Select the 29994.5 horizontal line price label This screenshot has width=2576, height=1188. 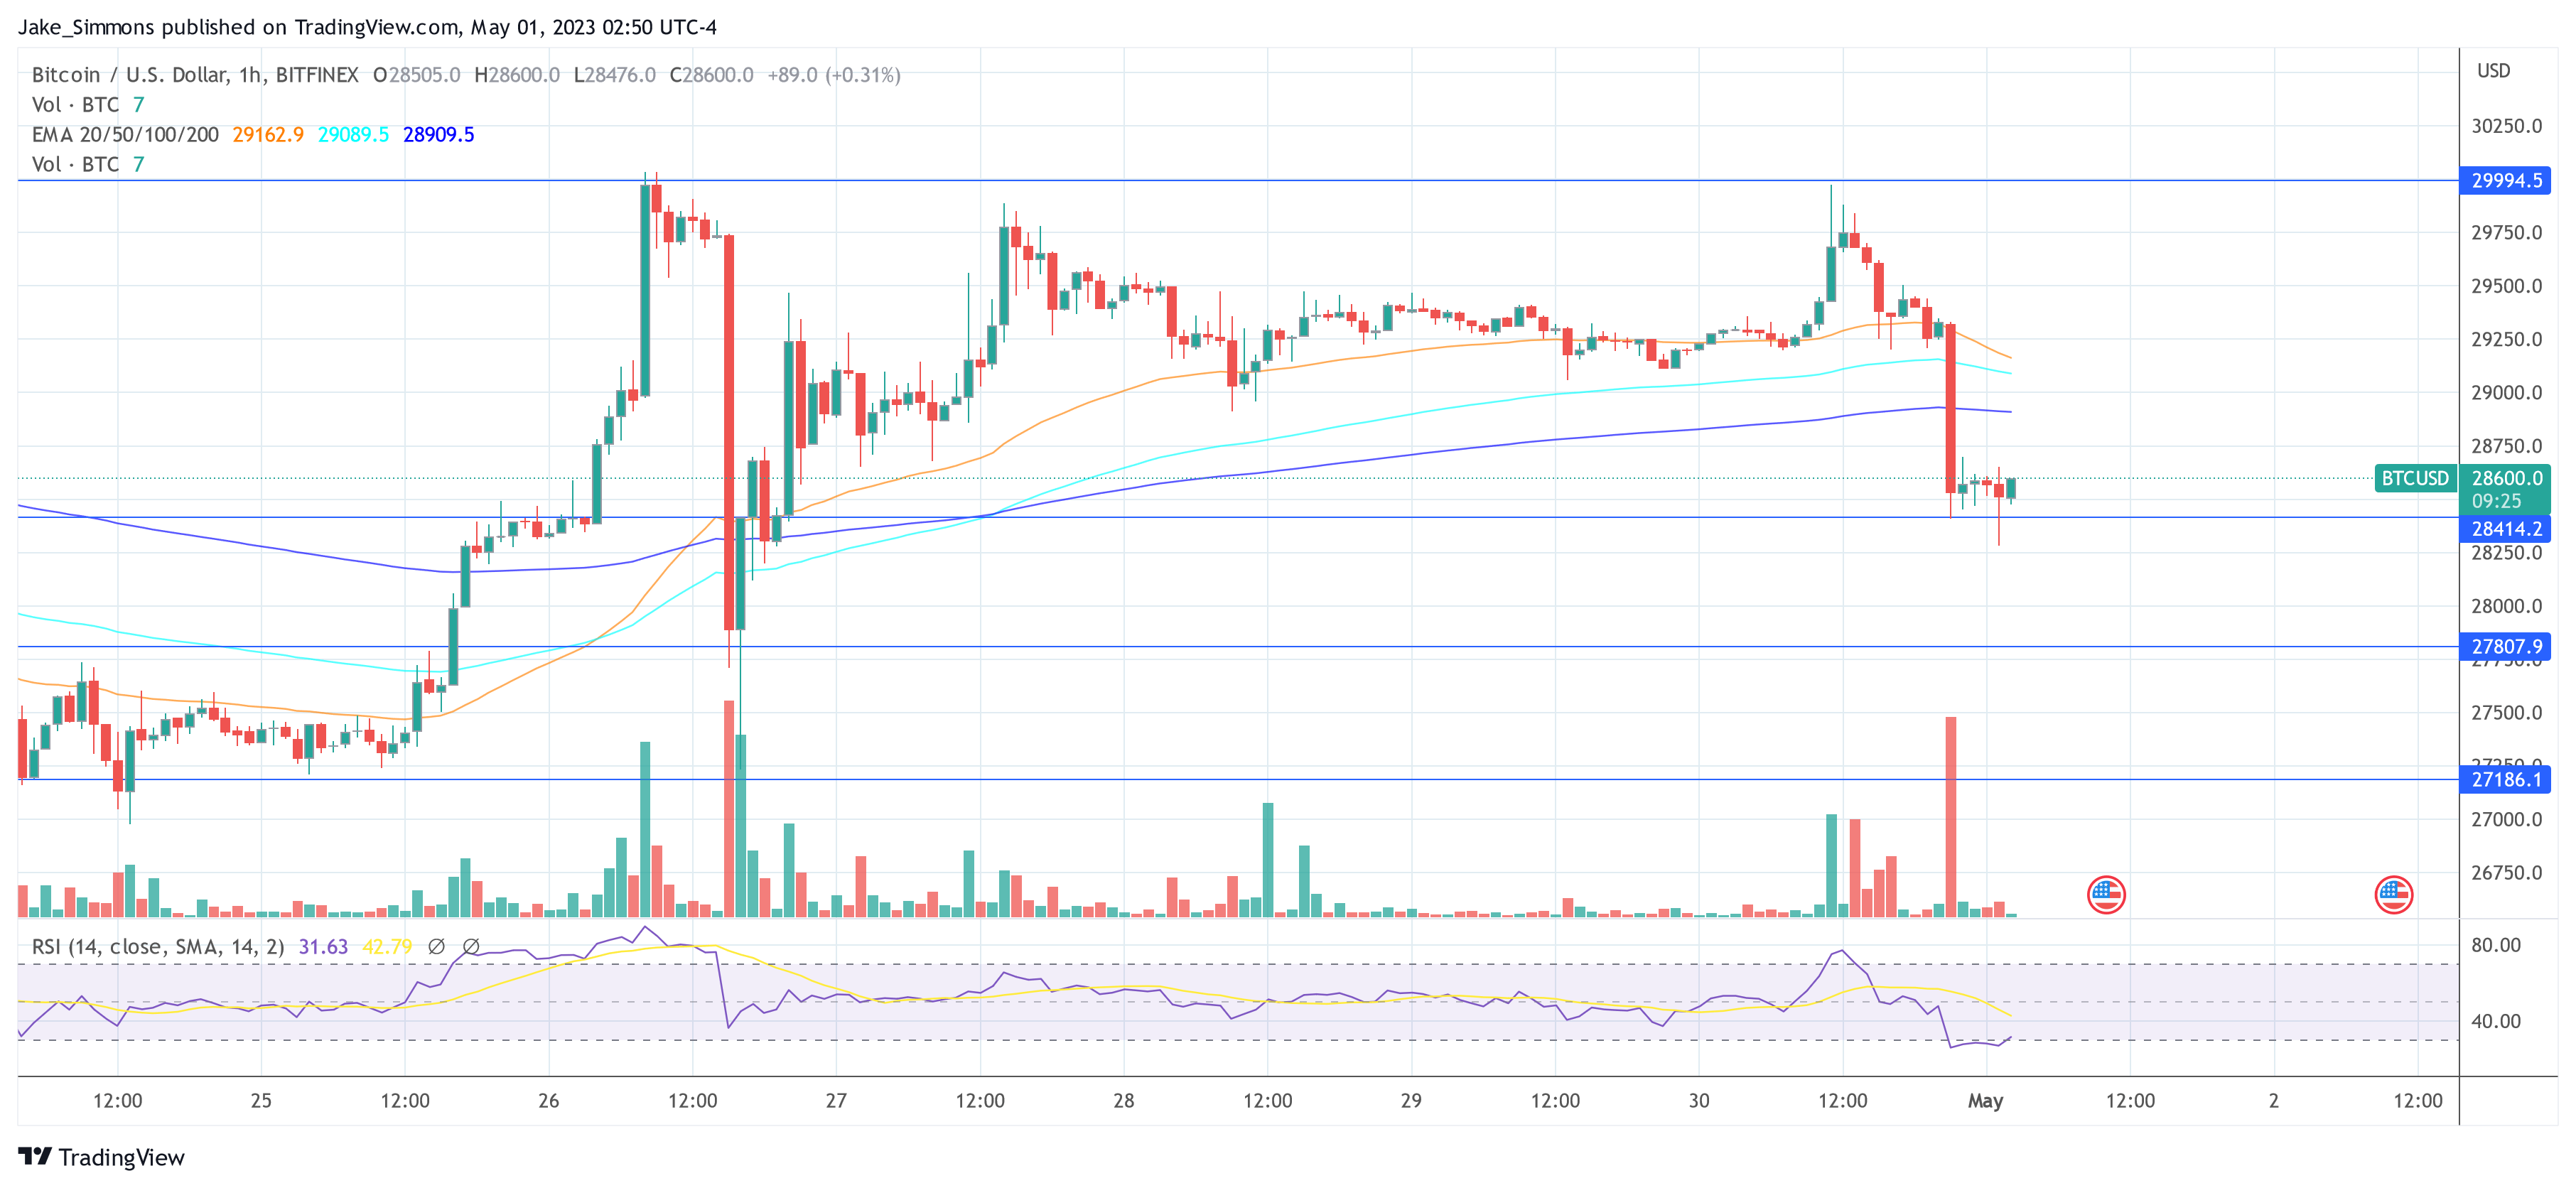(2505, 181)
